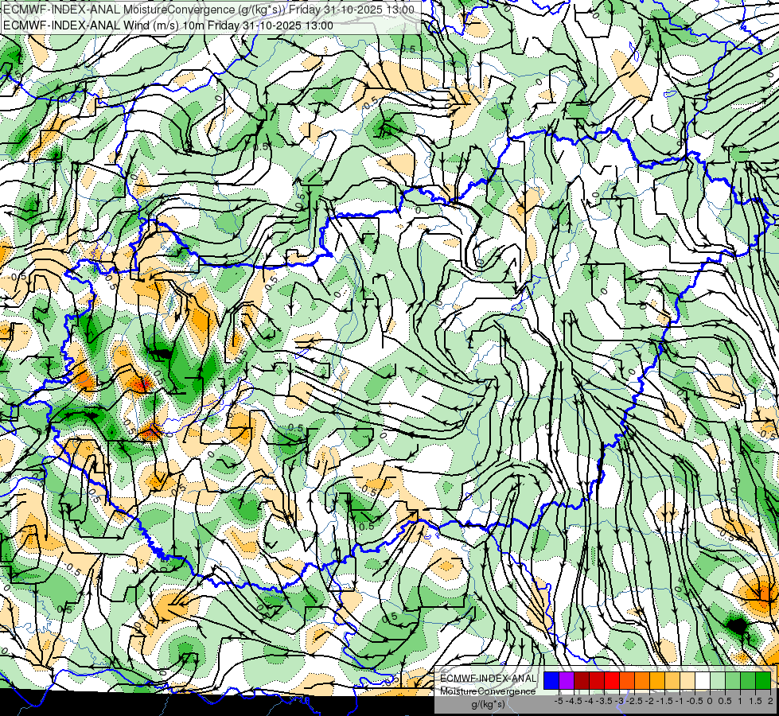
Task: Select legend swatch between 1.5 and 2
Action: [763, 680]
